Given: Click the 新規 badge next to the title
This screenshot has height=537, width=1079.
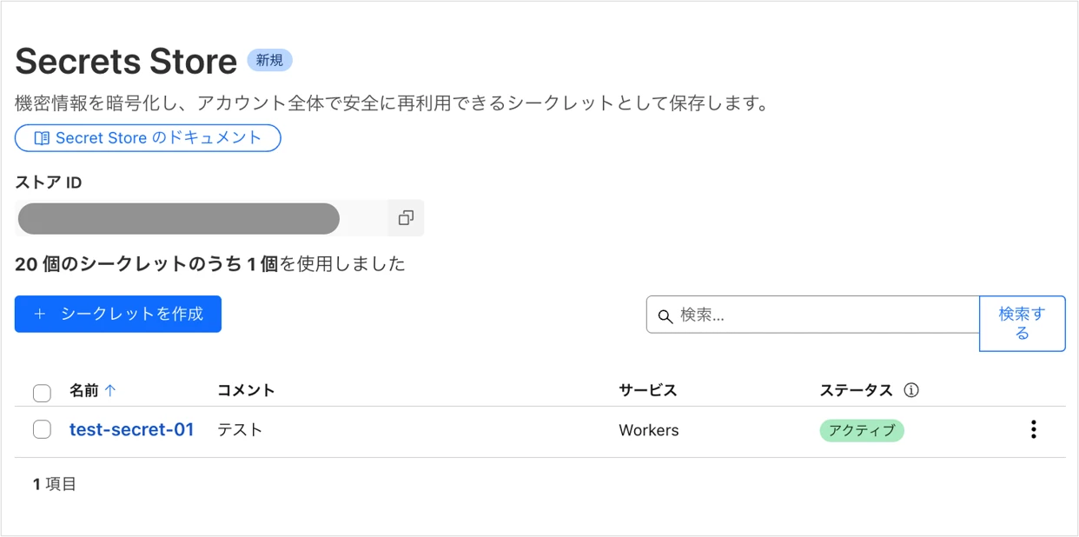Looking at the screenshot, I should (270, 60).
